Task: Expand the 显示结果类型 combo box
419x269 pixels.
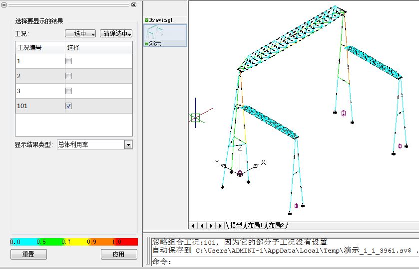Action: click(x=128, y=144)
